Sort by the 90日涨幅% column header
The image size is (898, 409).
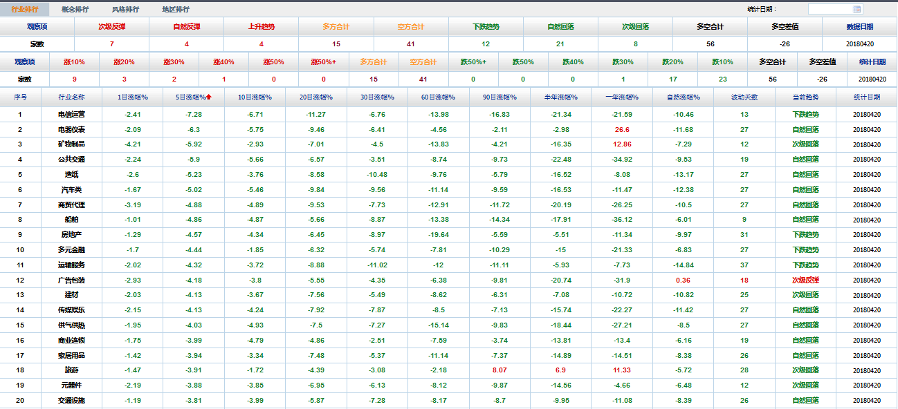[x=500, y=97]
